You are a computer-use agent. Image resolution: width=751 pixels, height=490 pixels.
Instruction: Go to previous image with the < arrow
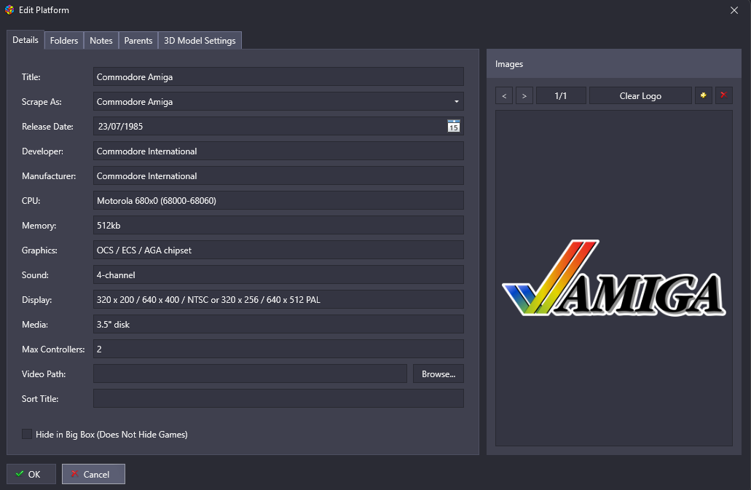[x=504, y=95]
